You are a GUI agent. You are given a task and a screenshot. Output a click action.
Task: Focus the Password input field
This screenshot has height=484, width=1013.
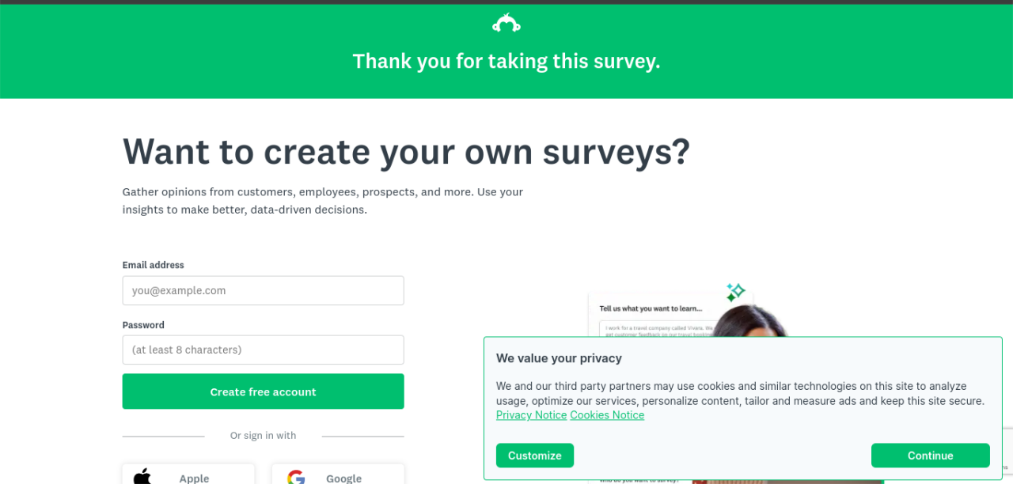pos(263,350)
